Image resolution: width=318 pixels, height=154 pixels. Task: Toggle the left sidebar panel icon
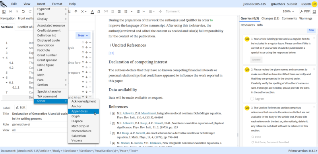tap(4, 11)
